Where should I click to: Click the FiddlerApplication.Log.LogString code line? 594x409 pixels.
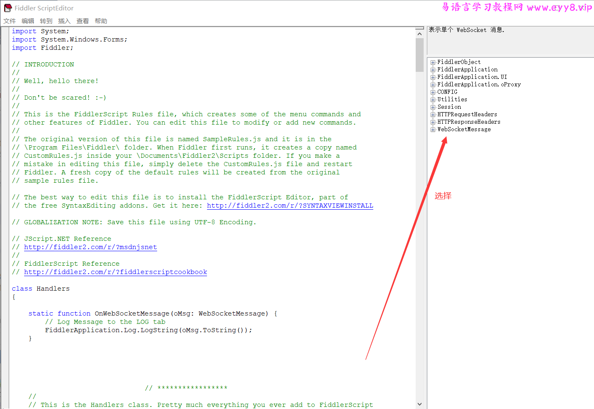coord(148,330)
